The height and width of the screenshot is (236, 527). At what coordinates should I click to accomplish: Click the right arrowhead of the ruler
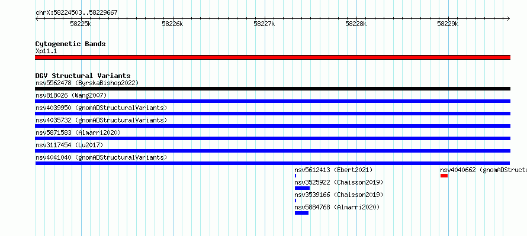coord(509,19)
